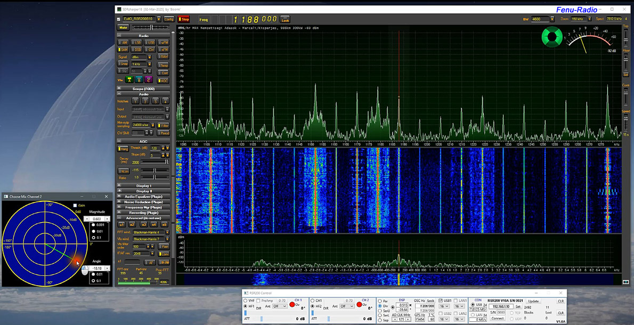
Task: Select nFM demodulation mode
Action: click(x=164, y=50)
